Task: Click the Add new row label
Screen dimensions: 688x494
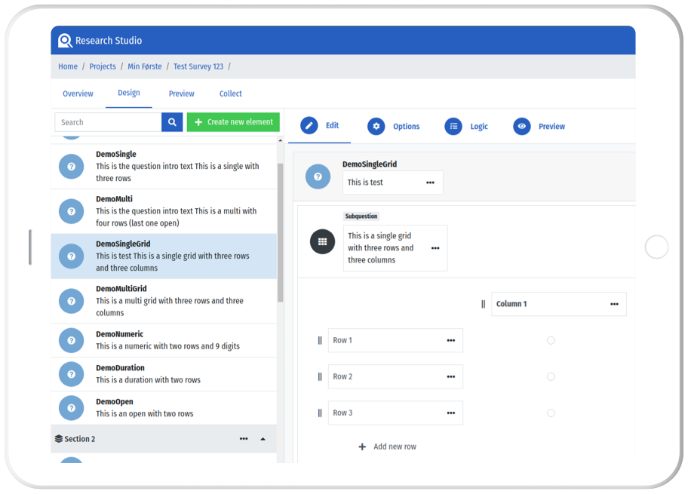Action: (395, 446)
